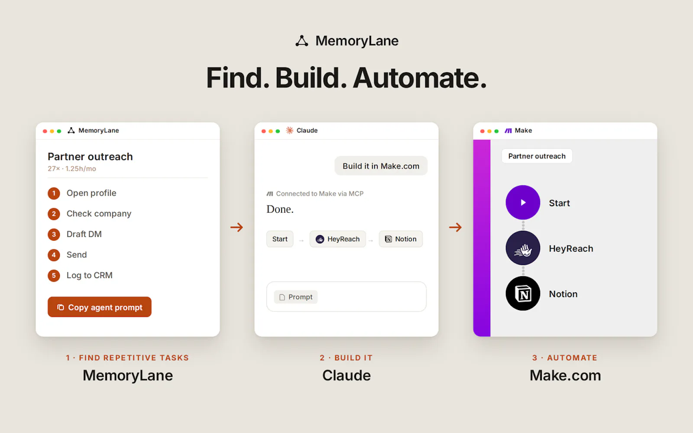This screenshot has height=433, width=693.
Task: Click the Claude starburst icon in the title bar
Action: (x=290, y=130)
